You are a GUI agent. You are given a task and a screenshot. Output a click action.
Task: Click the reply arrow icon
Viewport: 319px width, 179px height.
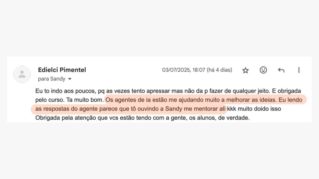pyautogui.click(x=281, y=70)
